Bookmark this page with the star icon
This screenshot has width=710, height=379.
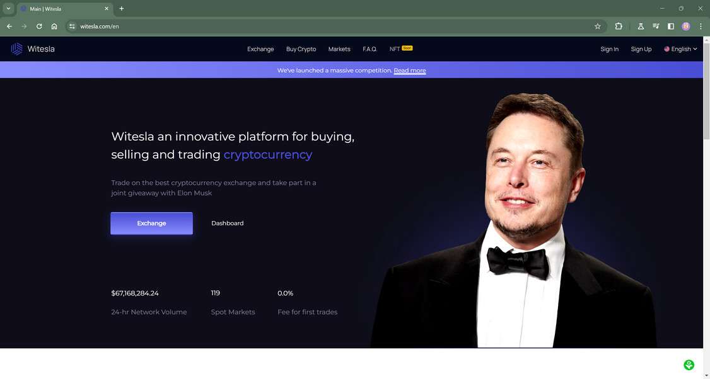(x=598, y=26)
